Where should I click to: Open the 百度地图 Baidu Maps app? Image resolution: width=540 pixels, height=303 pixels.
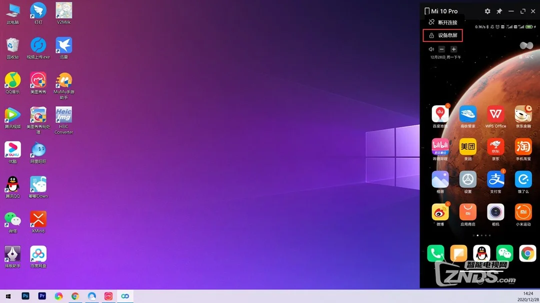pyautogui.click(x=440, y=114)
